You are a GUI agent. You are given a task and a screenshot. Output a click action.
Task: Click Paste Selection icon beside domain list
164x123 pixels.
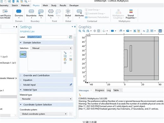pos(65,60)
